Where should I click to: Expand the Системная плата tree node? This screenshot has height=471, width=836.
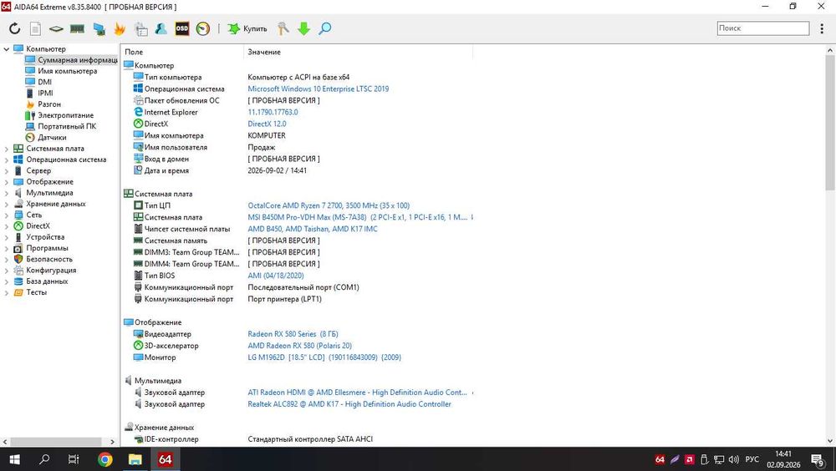[x=7, y=149]
